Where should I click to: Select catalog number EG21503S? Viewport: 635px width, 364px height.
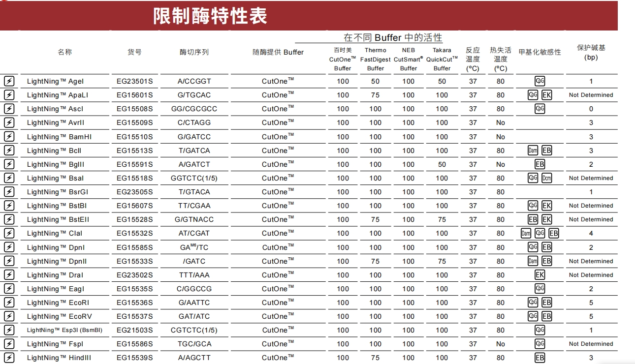134,330
